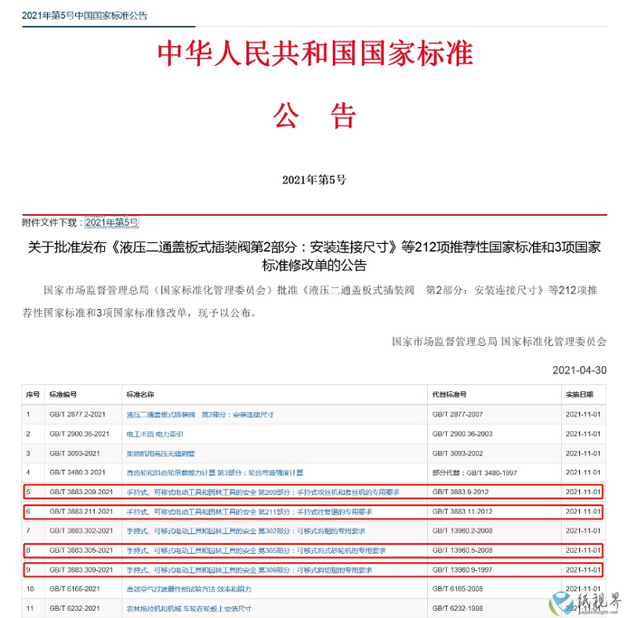Click the 国家市场监督管理总局 国家标准化管理委员会 signature line
This screenshot has height=618, width=627.
pyautogui.click(x=499, y=341)
